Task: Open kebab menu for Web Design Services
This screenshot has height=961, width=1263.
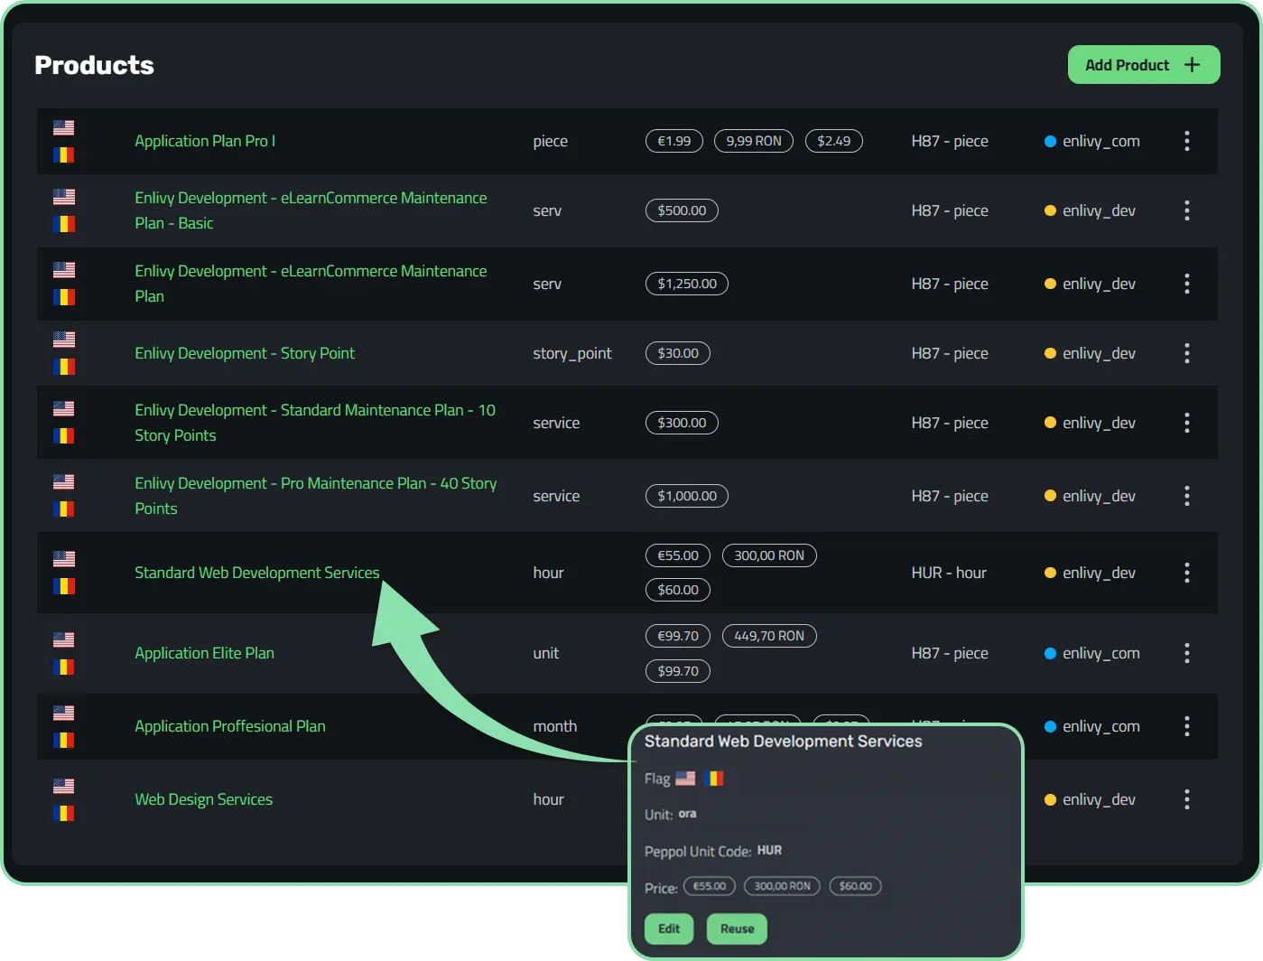Action: (1186, 799)
